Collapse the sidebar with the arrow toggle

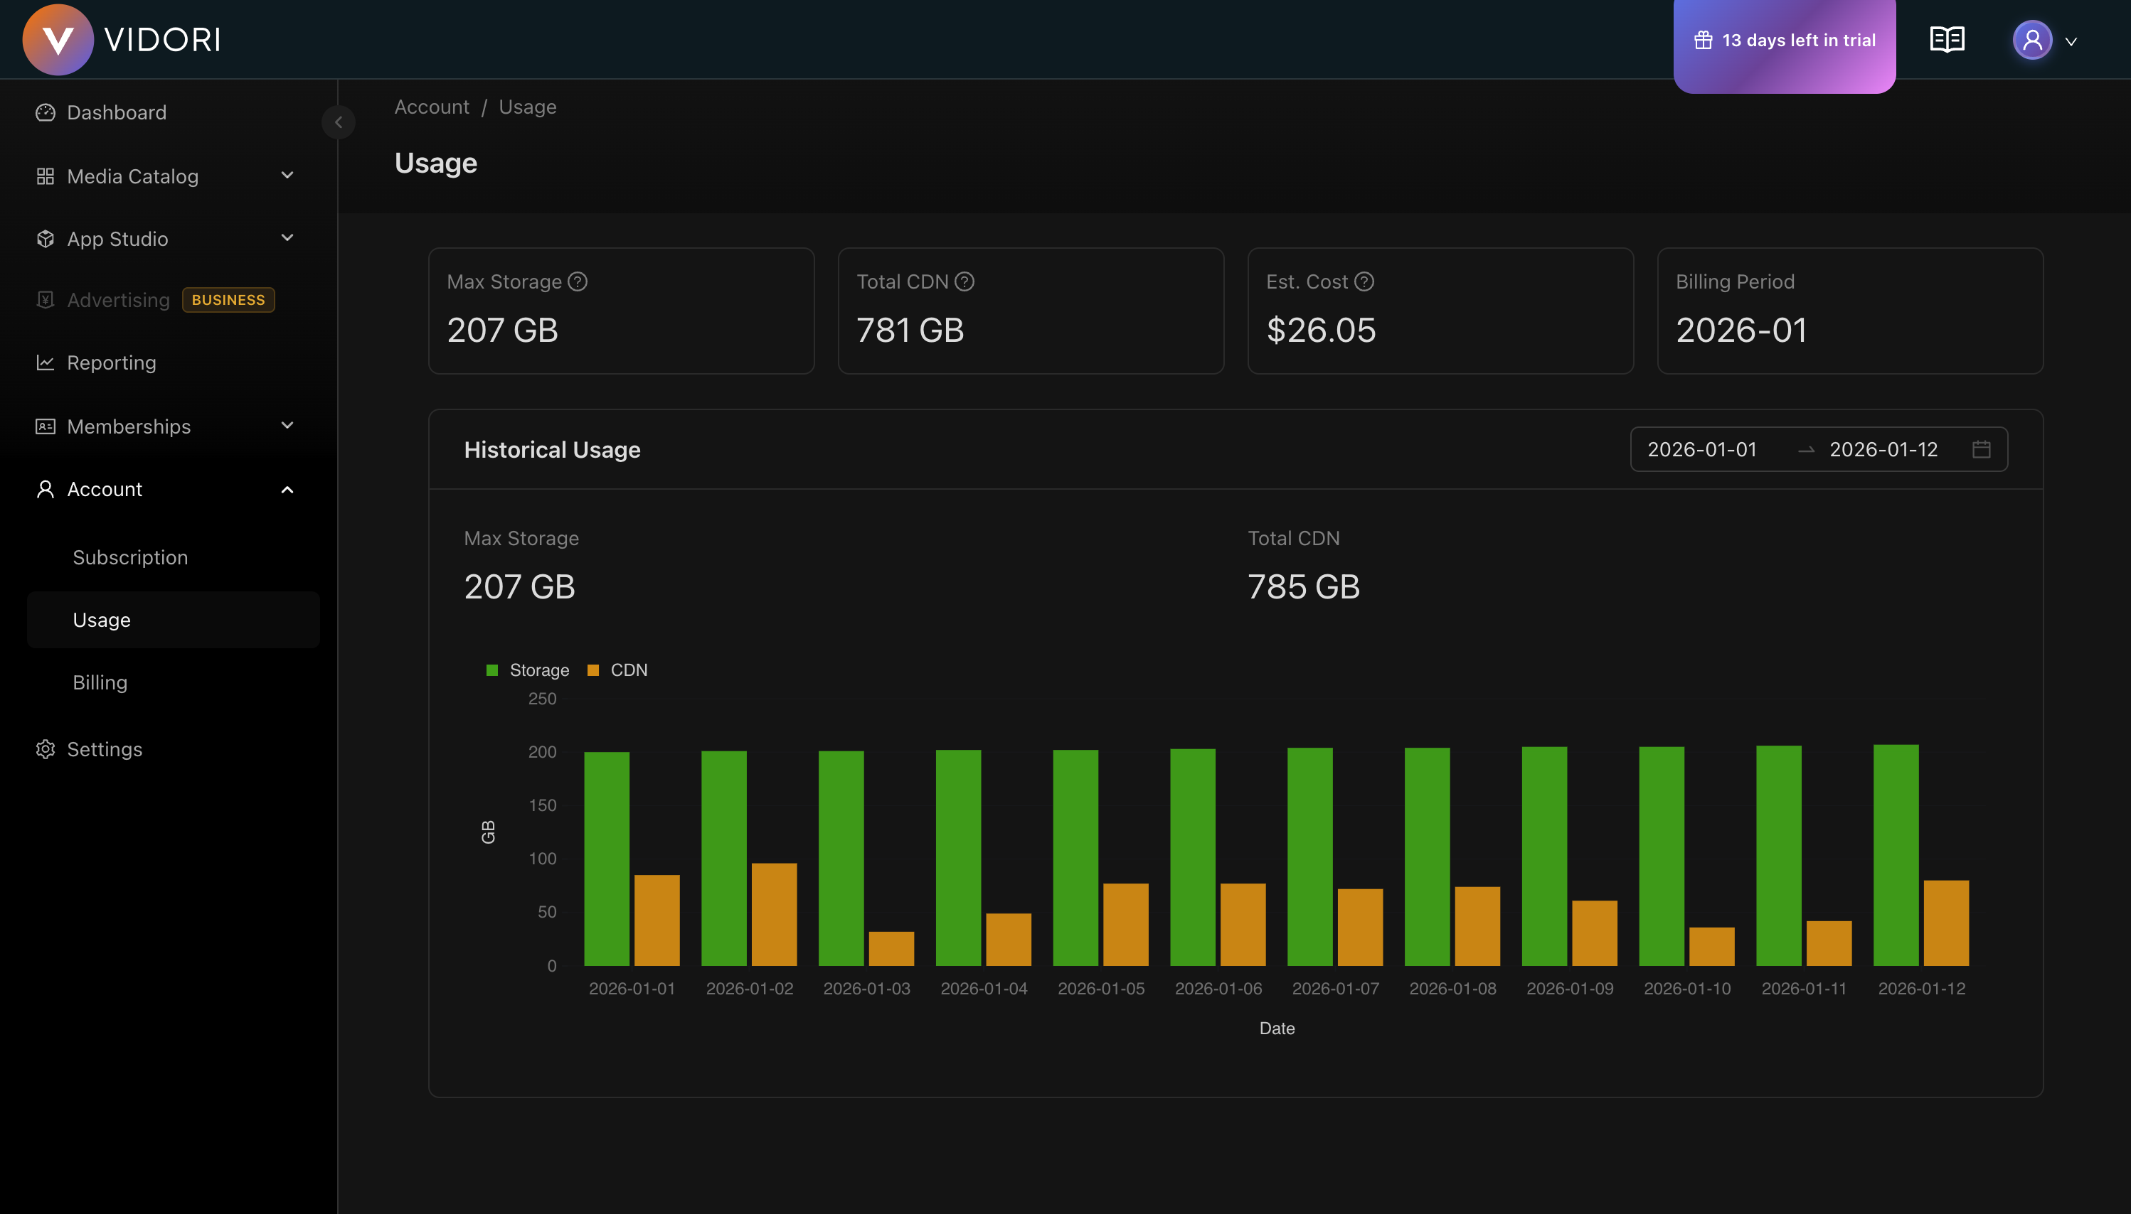click(339, 122)
